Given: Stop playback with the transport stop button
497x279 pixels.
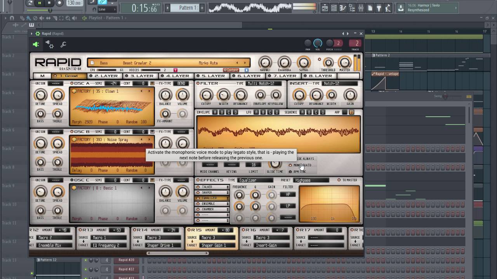Looking at the screenshot, I should click(x=49, y=3).
